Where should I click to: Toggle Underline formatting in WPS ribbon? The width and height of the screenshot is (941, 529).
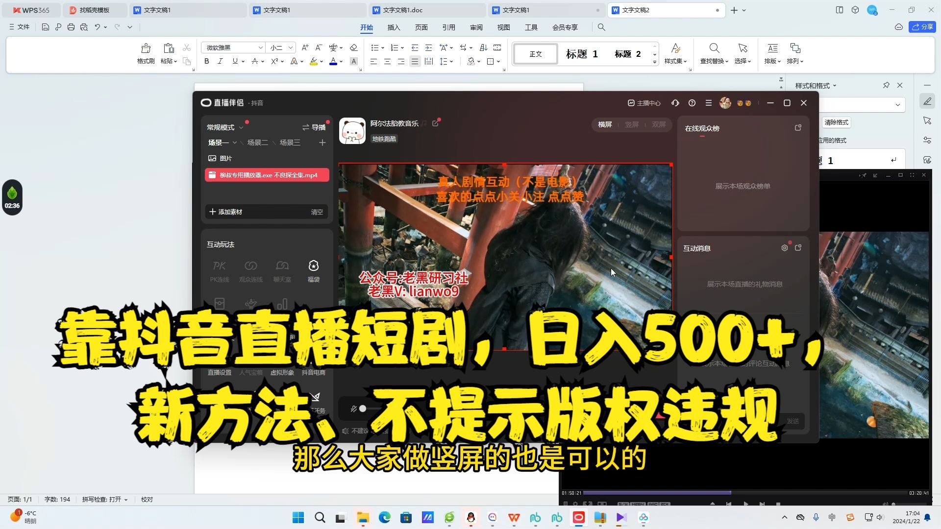(235, 61)
